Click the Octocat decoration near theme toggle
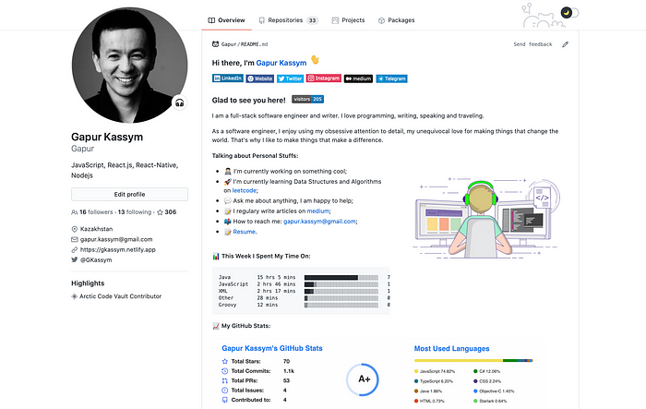 click(x=542, y=16)
